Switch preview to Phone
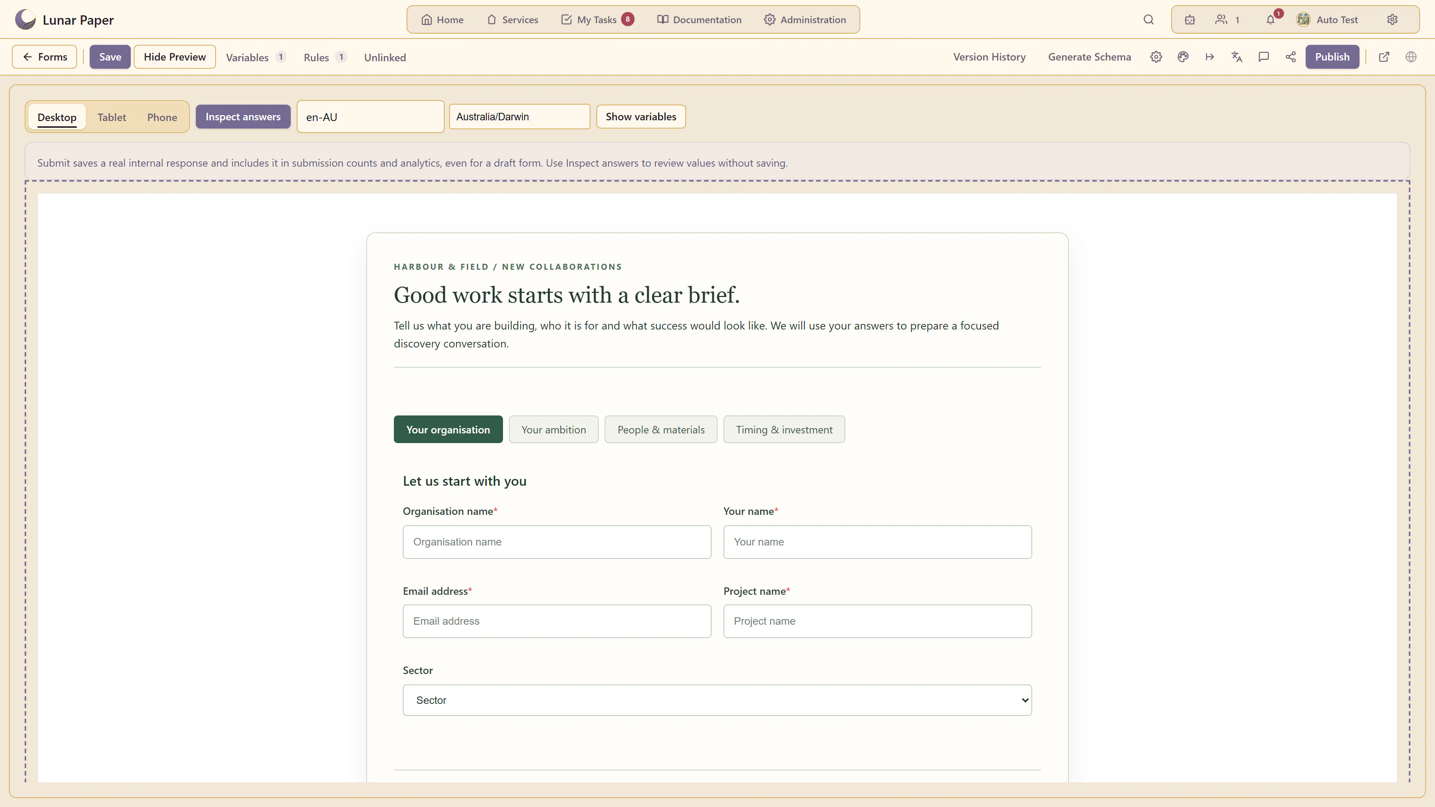 [x=162, y=117]
